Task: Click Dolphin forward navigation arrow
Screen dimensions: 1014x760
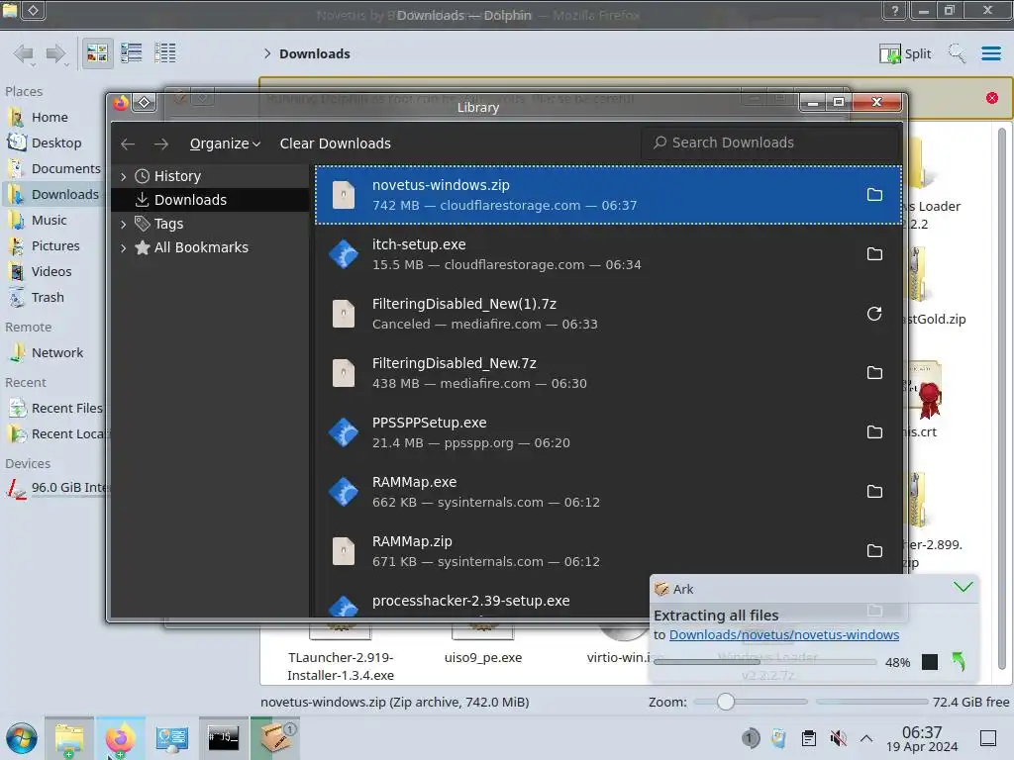Action: tap(56, 53)
